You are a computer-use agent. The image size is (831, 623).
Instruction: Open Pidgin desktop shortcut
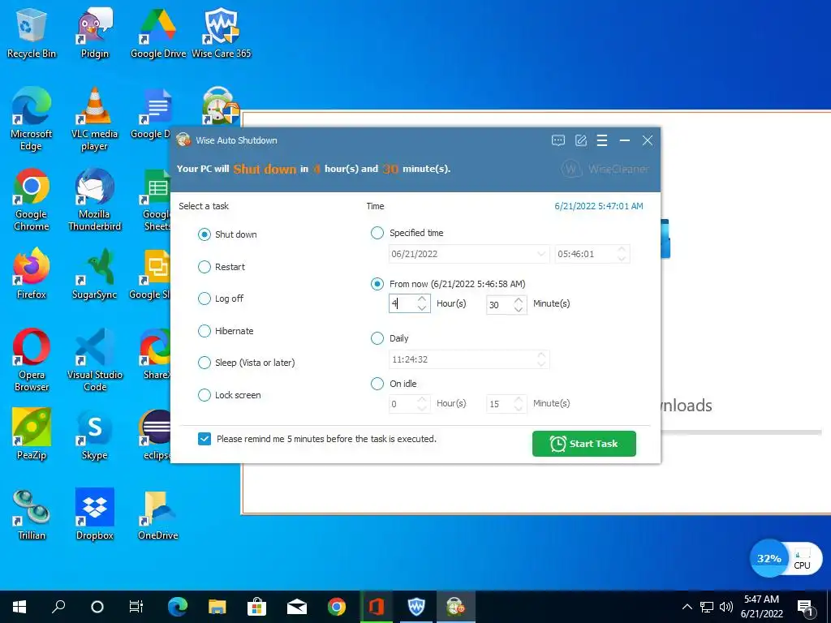pos(94,32)
